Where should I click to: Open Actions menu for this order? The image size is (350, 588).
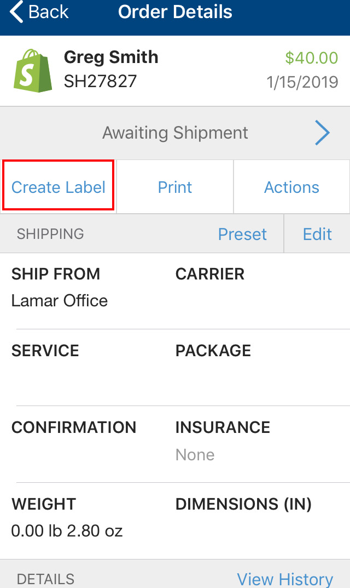tap(291, 187)
